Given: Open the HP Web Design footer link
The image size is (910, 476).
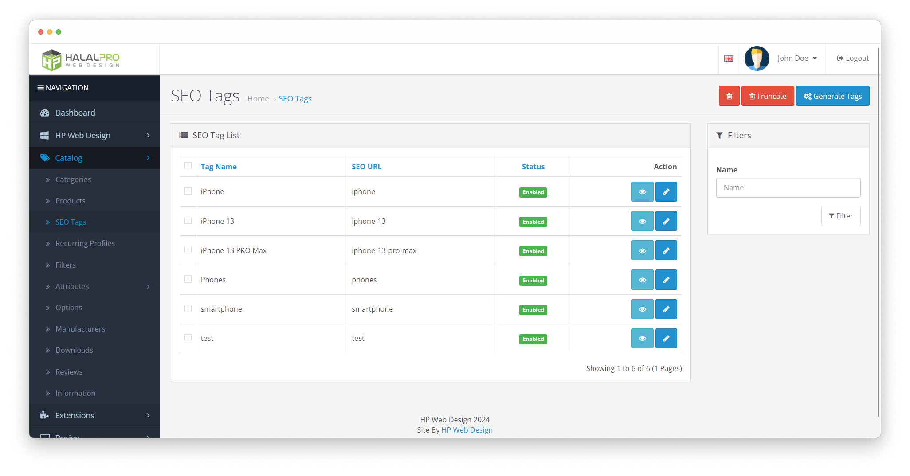Looking at the screenshot, I should tap(467, 430).
